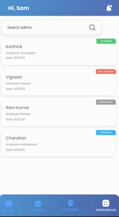Focus the Search admin field
119x217 pixels.
tap(52, 27)
